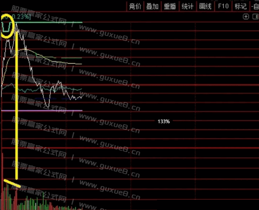Viewport: 259px width, 210px height.
Task: Select the yellow diagonal line over volume
Action: 13,184
